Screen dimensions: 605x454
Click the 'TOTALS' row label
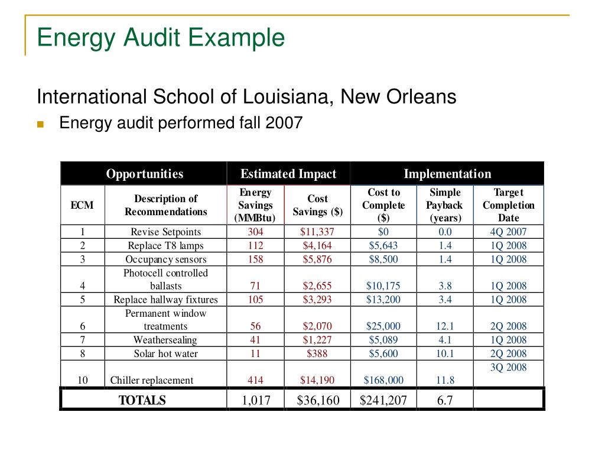tap(142, 400)
